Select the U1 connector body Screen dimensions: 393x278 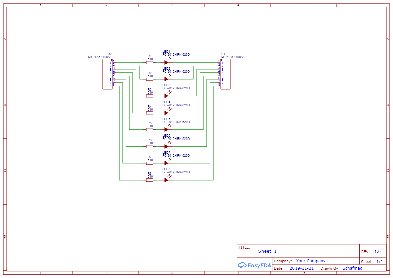point(225,75)
